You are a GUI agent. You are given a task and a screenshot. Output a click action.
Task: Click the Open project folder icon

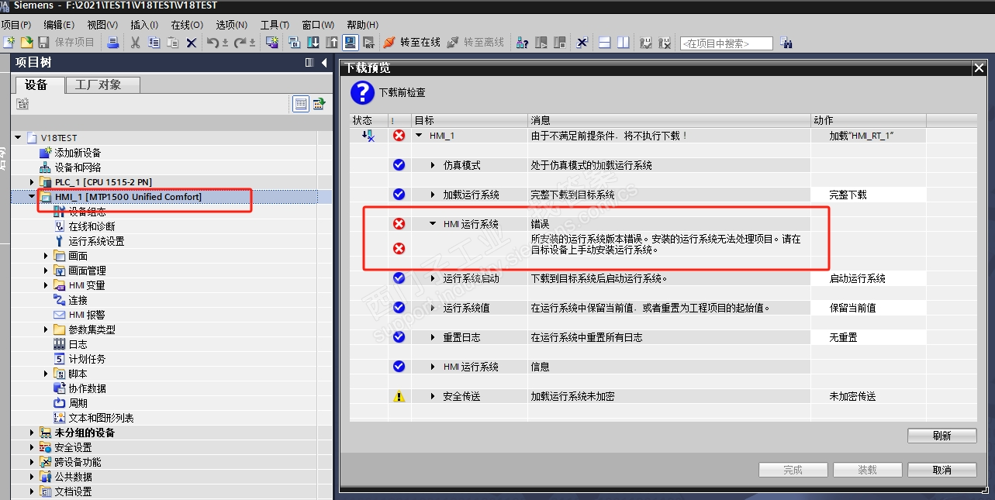pos(26,43)
